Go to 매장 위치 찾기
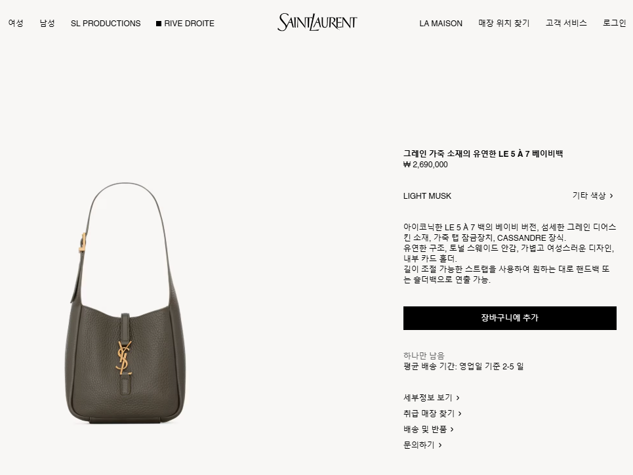 (504, 23)
